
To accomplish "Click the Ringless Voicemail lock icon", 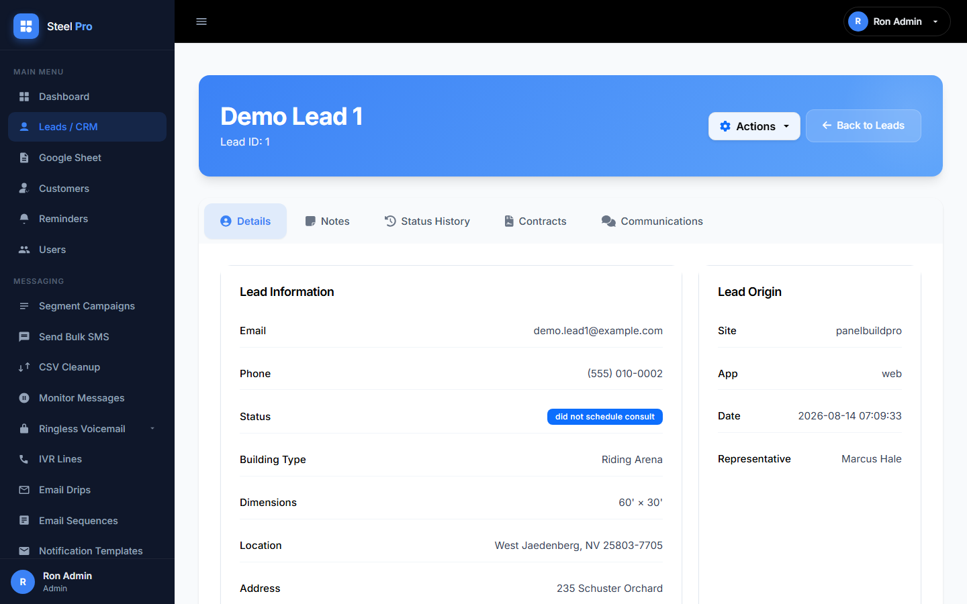I will click(x=24, y=429).
